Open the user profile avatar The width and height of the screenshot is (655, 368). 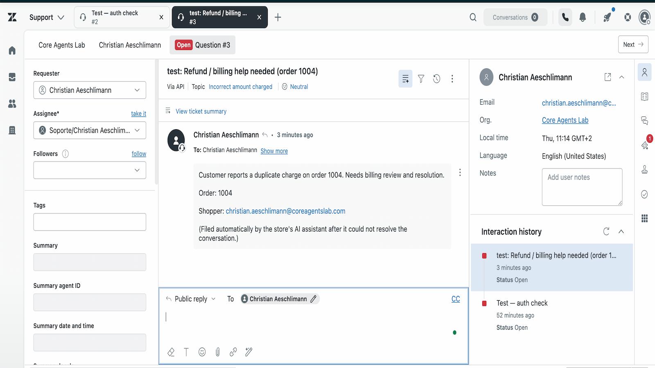(x=645, y=17)
